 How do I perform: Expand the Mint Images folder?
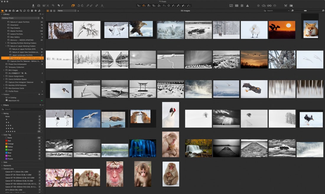tap(4, 70)
